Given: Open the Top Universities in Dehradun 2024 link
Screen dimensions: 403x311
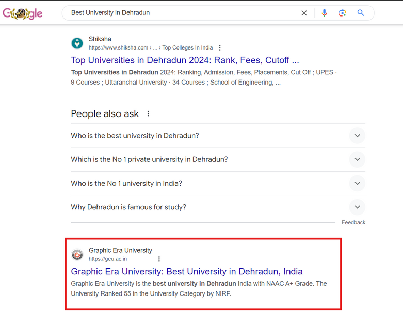Looking at the screenshot, I should [x=185, y=60].
